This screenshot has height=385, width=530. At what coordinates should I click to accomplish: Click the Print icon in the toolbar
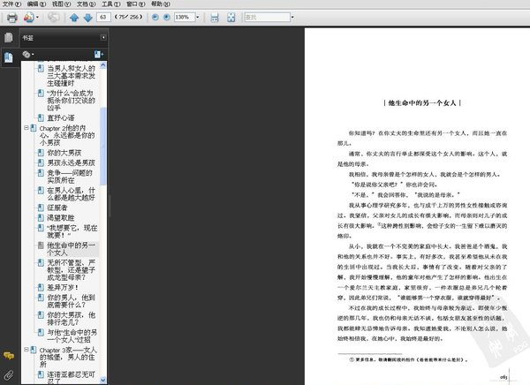pos(12,18)
